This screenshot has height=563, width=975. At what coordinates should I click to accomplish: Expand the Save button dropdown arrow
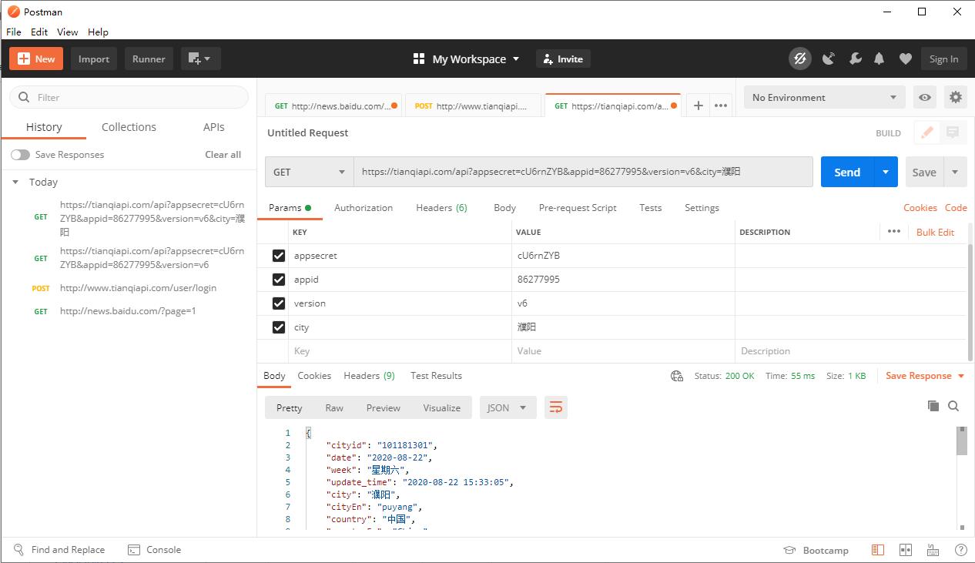click(x=955, y=172)
